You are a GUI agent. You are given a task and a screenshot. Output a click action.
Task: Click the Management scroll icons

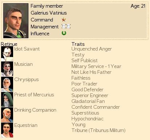[66, 26]
